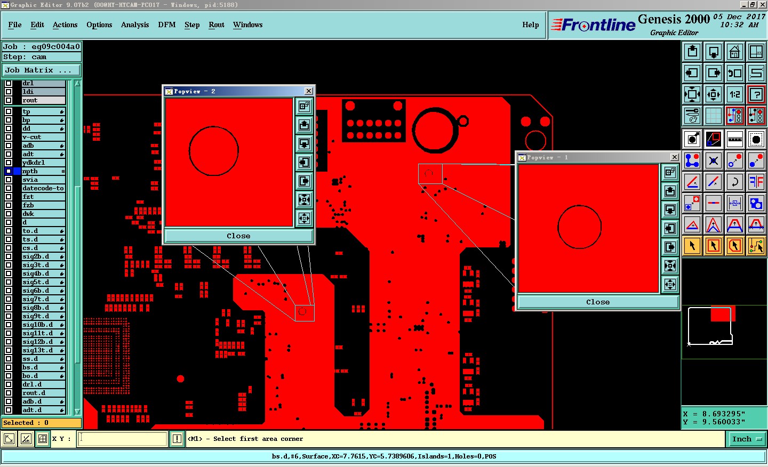Click the crosshair grid snap icon

point(42,439)
